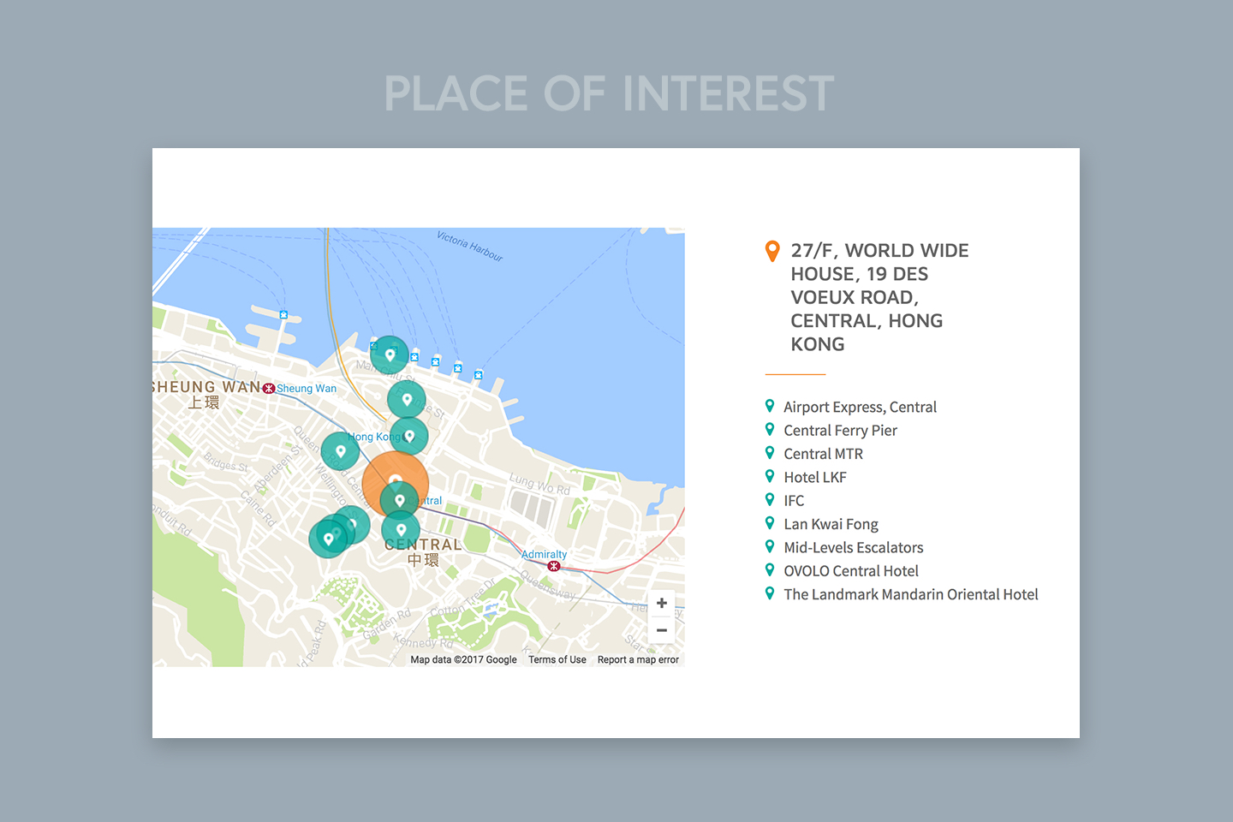This screenshot has height=822, width=1233.
Task: Click the red MTR icon at Sheung Wan
Action: click(x=269, y=389)
